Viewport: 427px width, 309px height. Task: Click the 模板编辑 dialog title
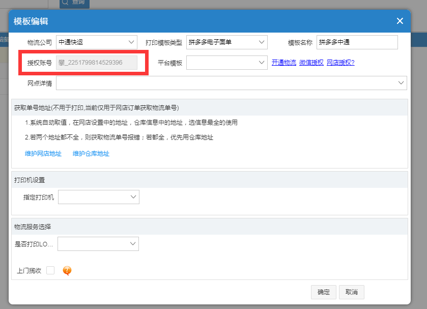31,21
